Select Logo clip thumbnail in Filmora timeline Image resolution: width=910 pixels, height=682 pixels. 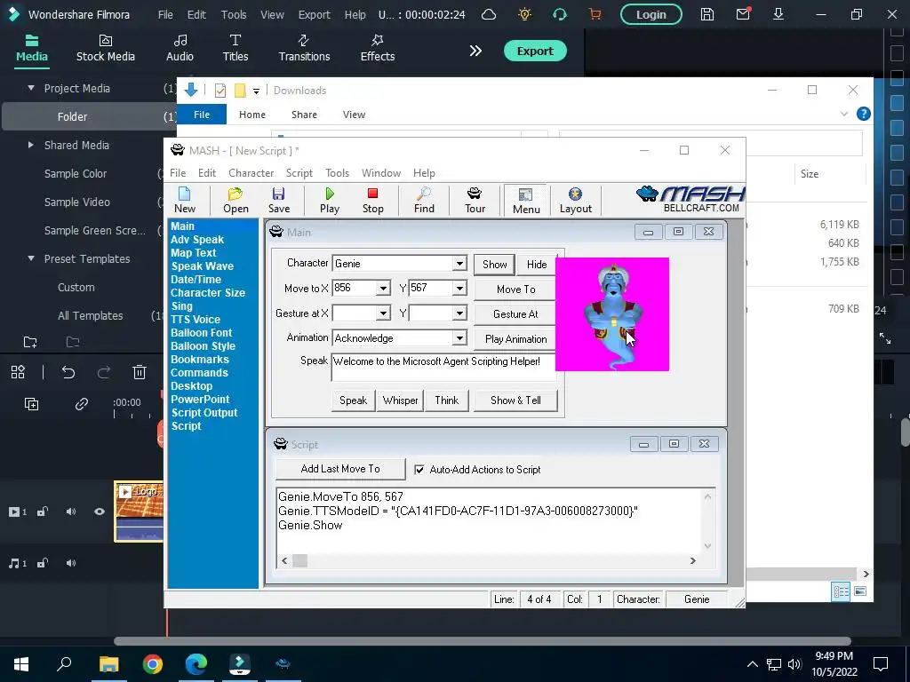click(x=139, y=511)
